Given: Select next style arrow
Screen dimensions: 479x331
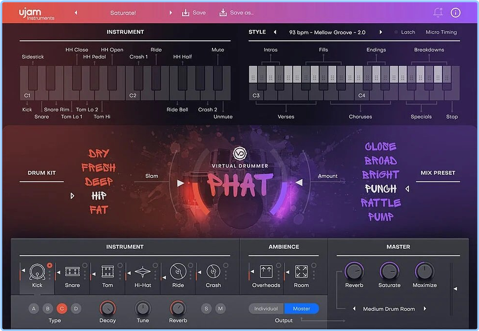Looking at the screenshot, I should pos(381,32).
